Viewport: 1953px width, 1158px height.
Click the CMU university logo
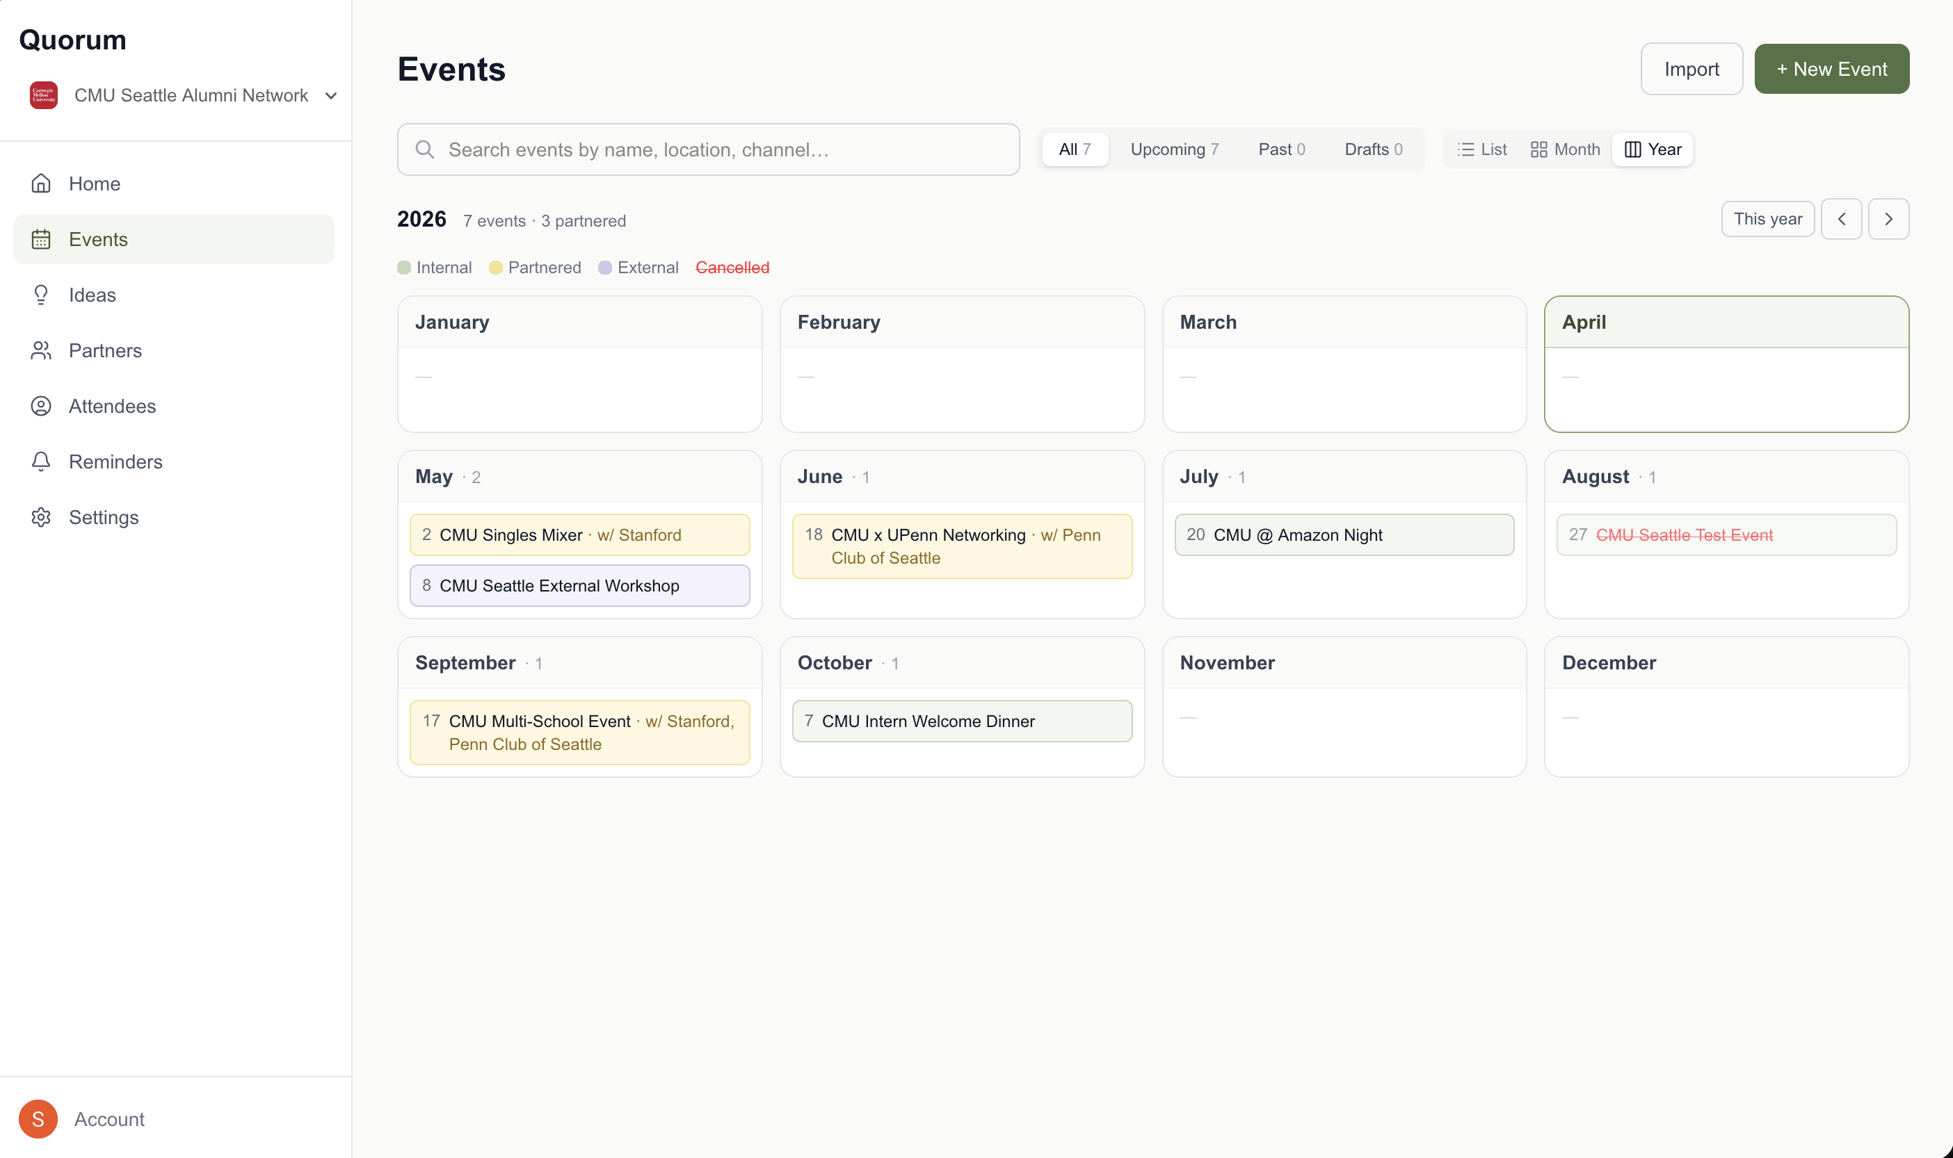coord(44,95)
